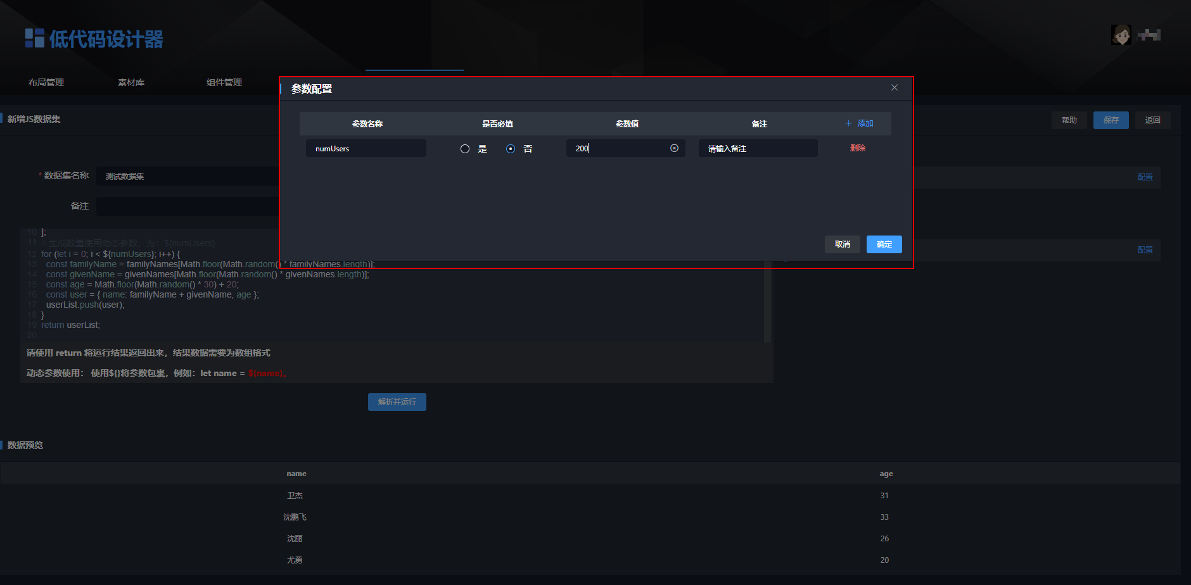Open the 素材库 tab
The image size is (1191, 585).
coord(131,82)
